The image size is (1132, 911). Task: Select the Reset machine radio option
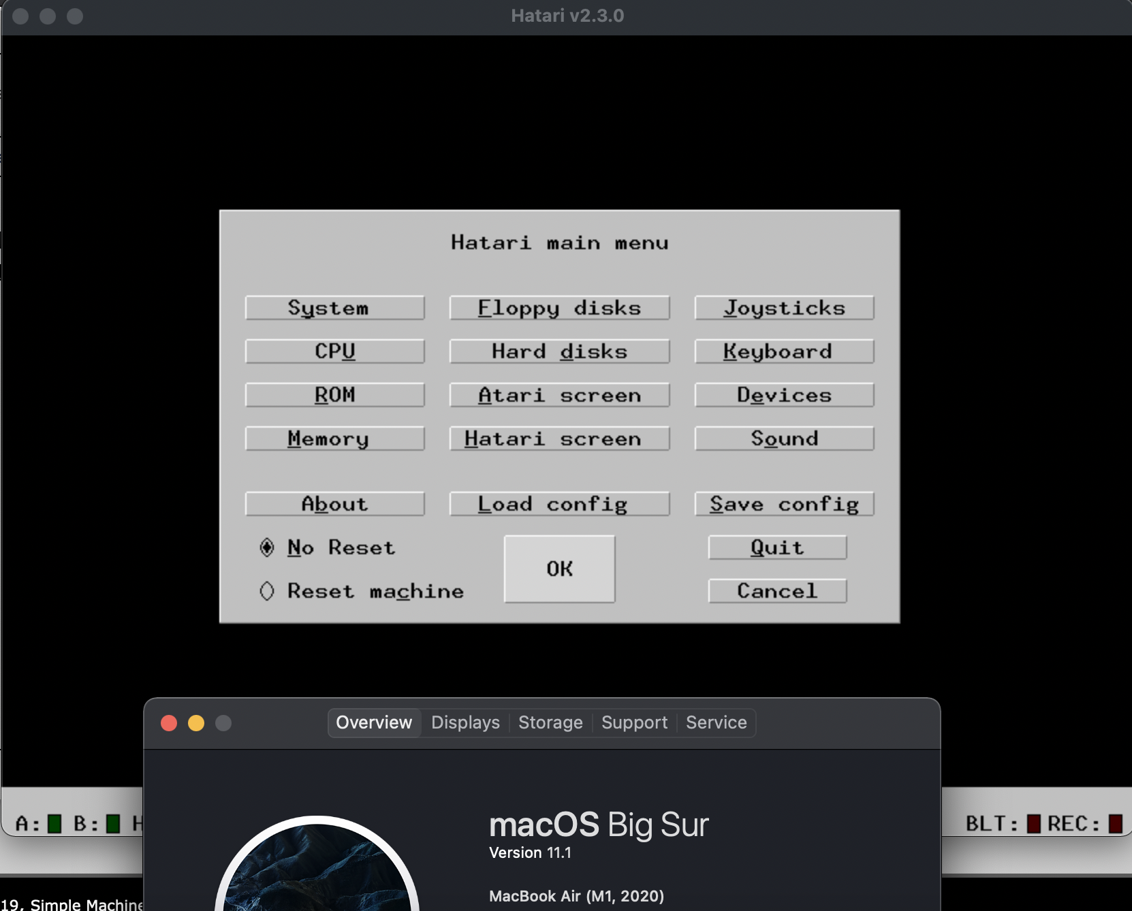pyautogui.click(x=267, y=591)
